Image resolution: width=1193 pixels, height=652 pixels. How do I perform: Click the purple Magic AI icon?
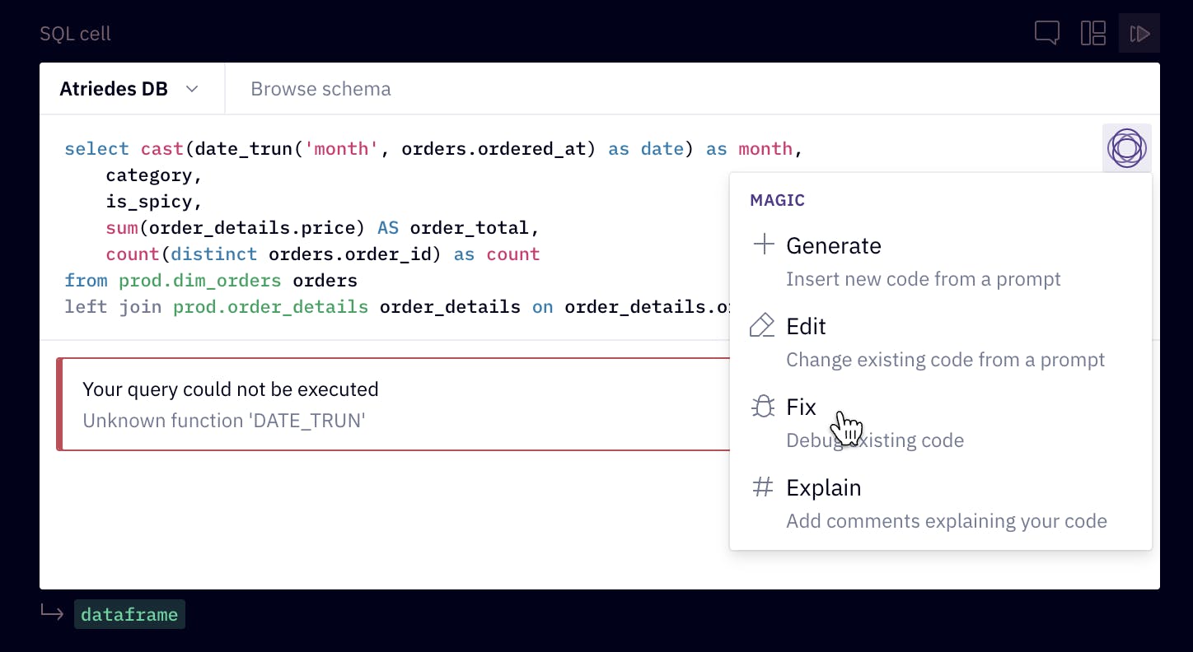pyautogui.click(x=1126, y=148)
